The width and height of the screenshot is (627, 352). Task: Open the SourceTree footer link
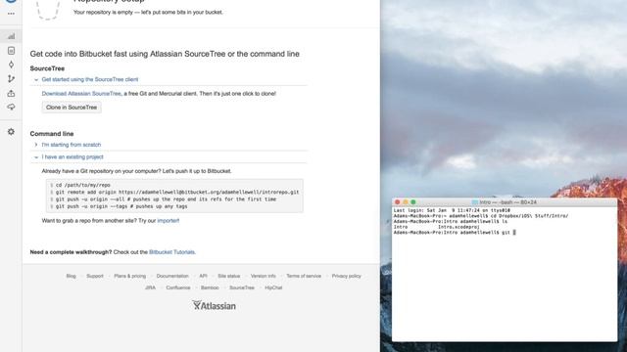[242, 287]
